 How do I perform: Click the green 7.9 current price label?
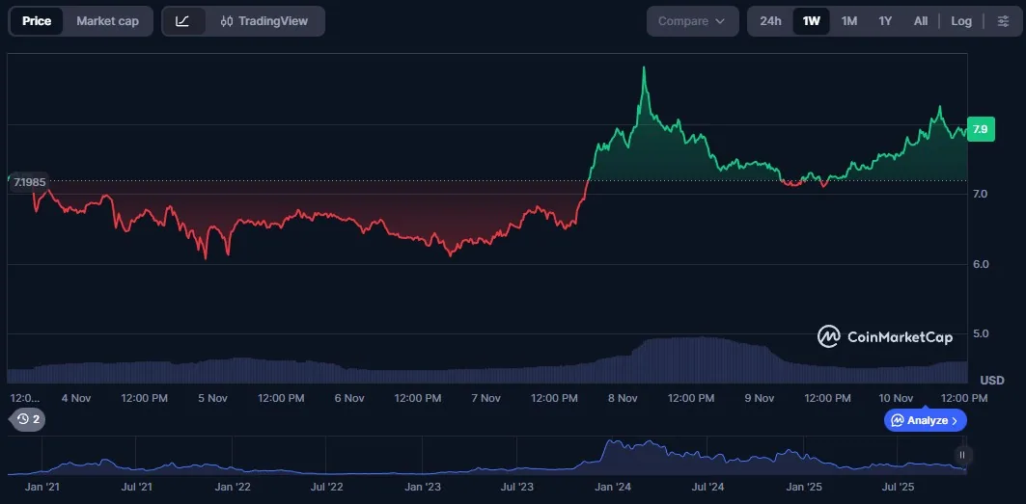(x=981, y=129)
